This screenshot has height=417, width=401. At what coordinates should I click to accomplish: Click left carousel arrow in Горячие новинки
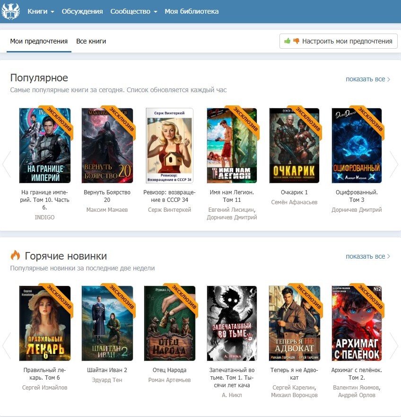[x=7, y=346]
